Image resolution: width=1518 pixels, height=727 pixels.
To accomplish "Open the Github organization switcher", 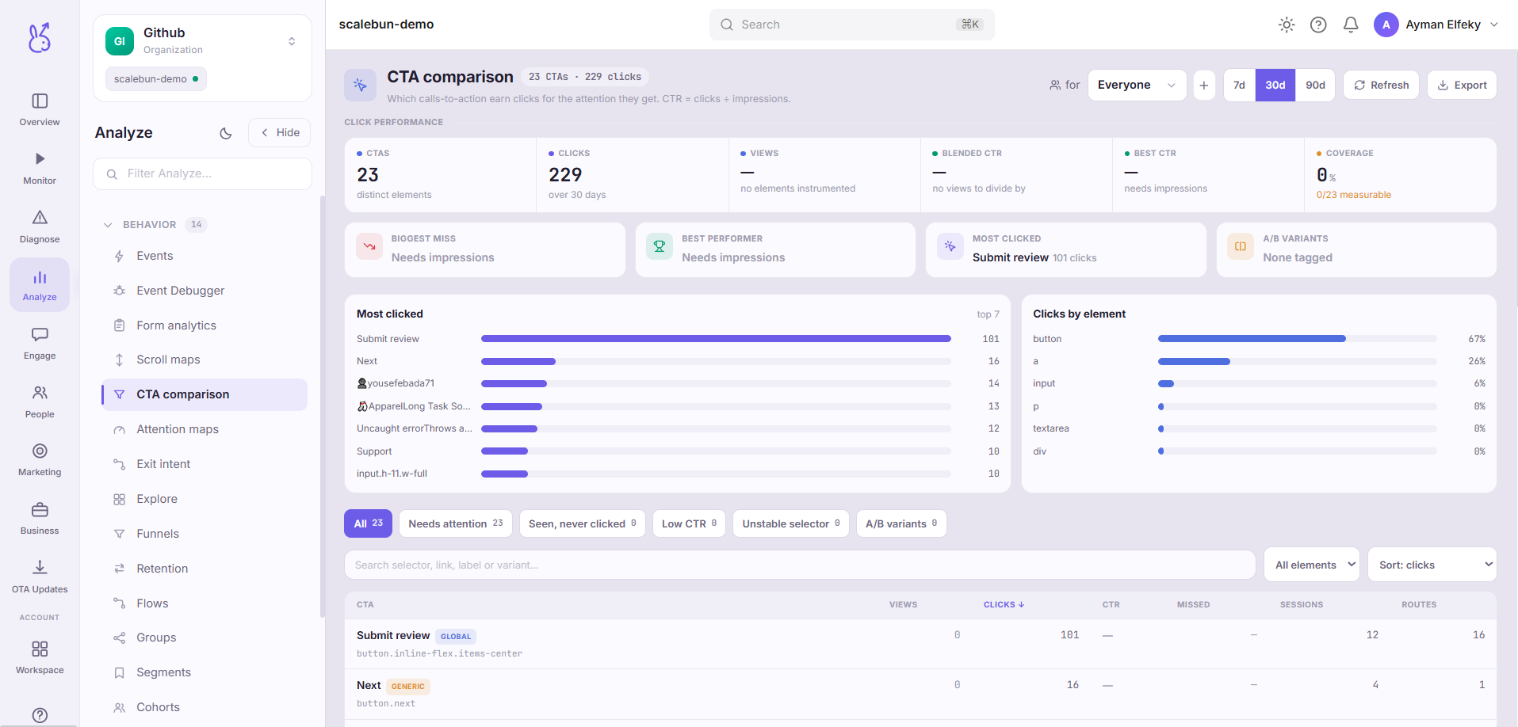I will coord(202,41).
